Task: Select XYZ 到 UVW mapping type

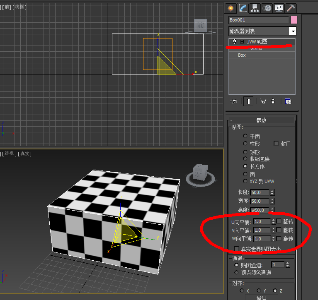Action: [x=245, y=181]
